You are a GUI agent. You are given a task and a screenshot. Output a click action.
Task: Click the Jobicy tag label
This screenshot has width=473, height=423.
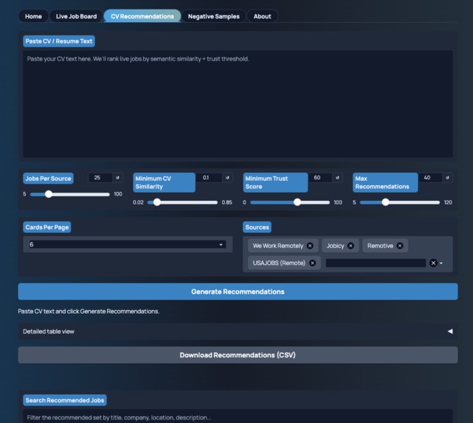[x=335, y=246]
